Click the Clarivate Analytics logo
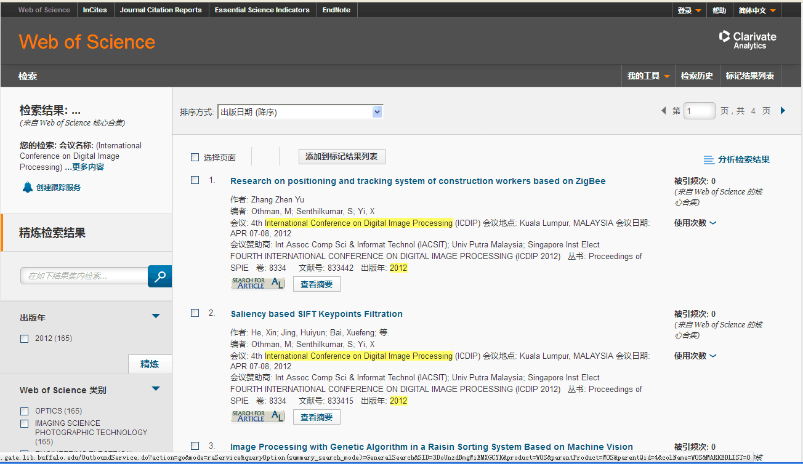 748,40
